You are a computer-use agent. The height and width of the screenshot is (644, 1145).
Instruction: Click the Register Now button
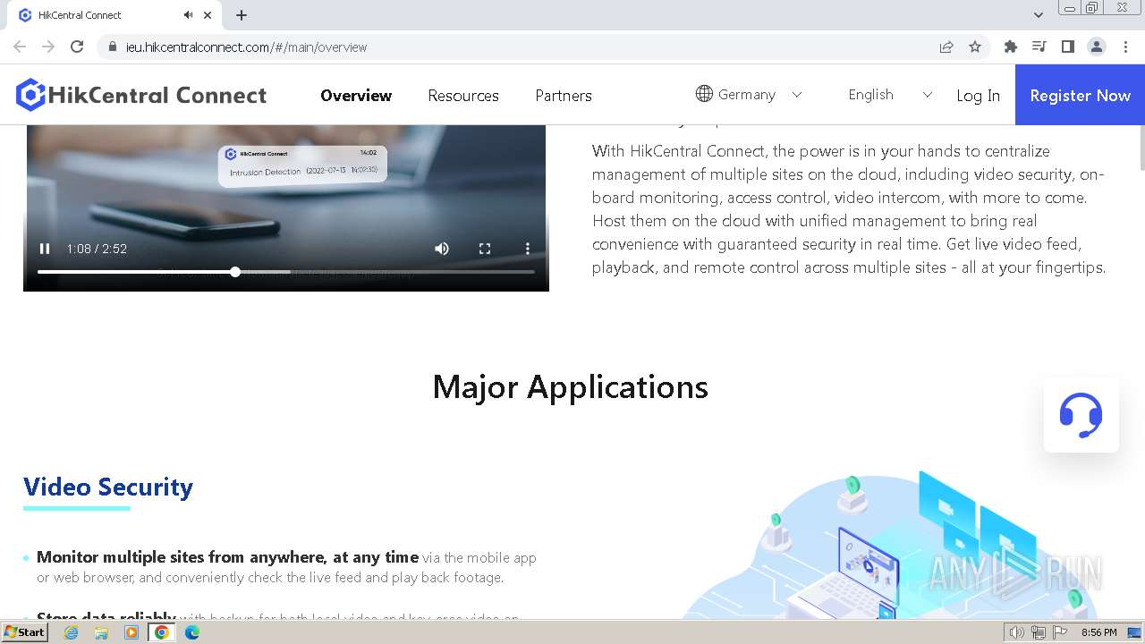(1080, 95)
